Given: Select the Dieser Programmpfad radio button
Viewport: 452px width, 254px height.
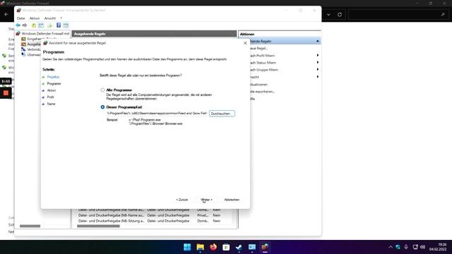Looking at the screenshot, I should (x=102, y=107).
